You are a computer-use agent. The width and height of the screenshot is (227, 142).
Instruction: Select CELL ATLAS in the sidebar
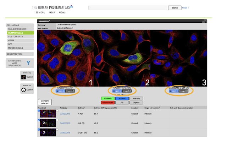tap(20, 25)
